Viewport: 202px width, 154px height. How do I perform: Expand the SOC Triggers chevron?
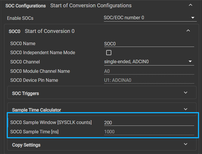coord(186,93)
